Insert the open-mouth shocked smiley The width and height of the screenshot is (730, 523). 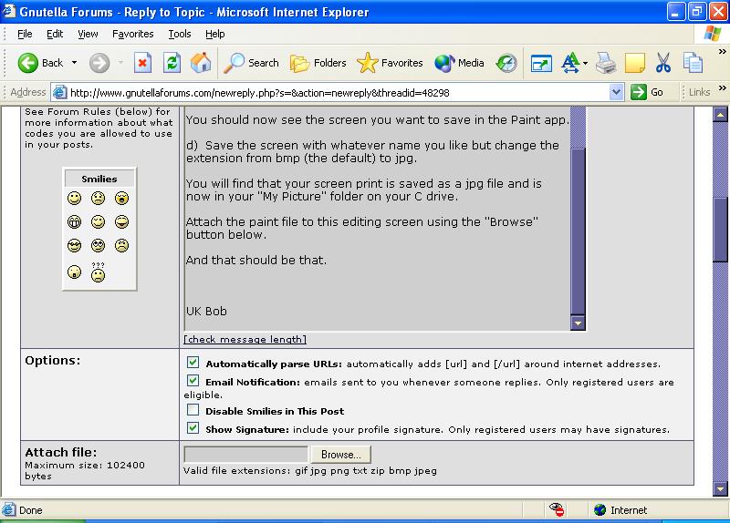[x=121, y=198]
